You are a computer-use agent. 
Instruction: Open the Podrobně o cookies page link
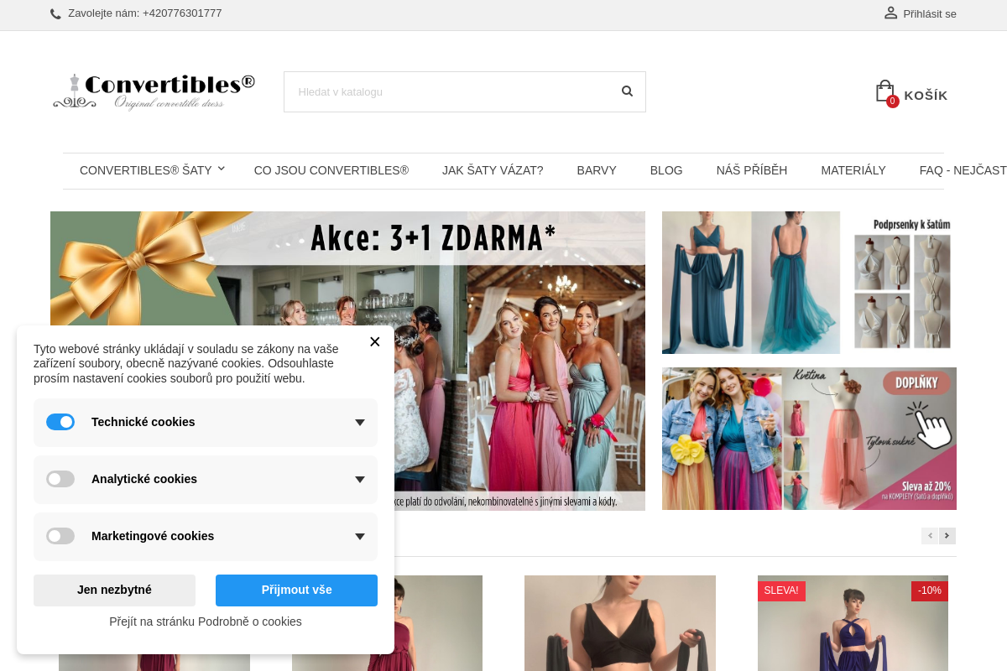click(206, 622)
